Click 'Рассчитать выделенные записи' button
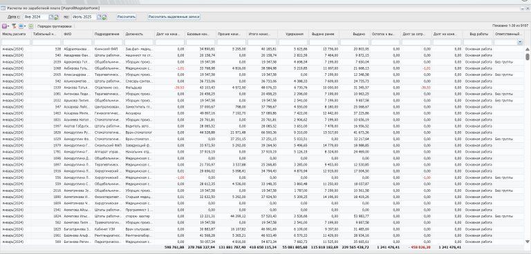The height and width of the screenshot is (254, 531). (x=174, y=17)
